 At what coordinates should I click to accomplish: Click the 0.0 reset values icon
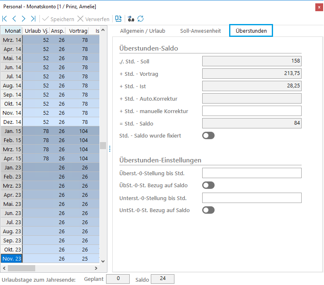[131, 19]
